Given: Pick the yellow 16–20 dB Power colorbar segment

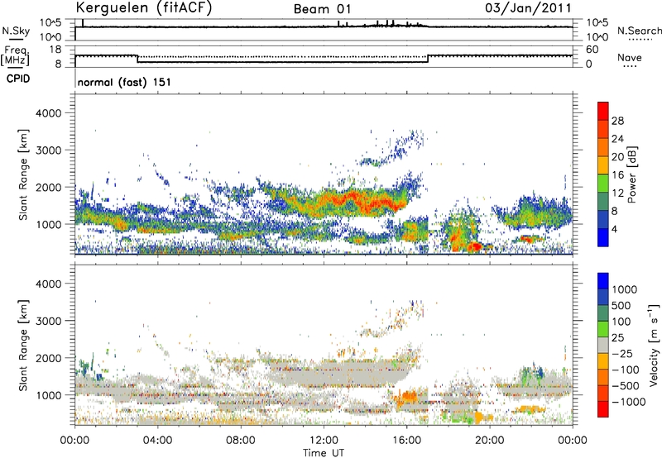Looking at the screenshot, I should pyautogui.click(x=603, y=165).
